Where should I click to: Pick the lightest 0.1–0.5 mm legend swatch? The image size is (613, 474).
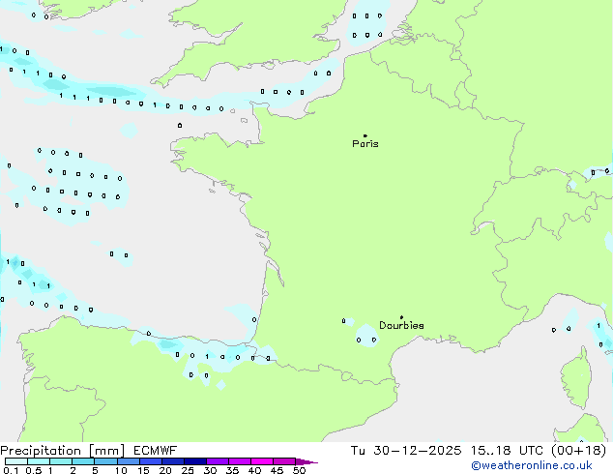tap(16, 461)
